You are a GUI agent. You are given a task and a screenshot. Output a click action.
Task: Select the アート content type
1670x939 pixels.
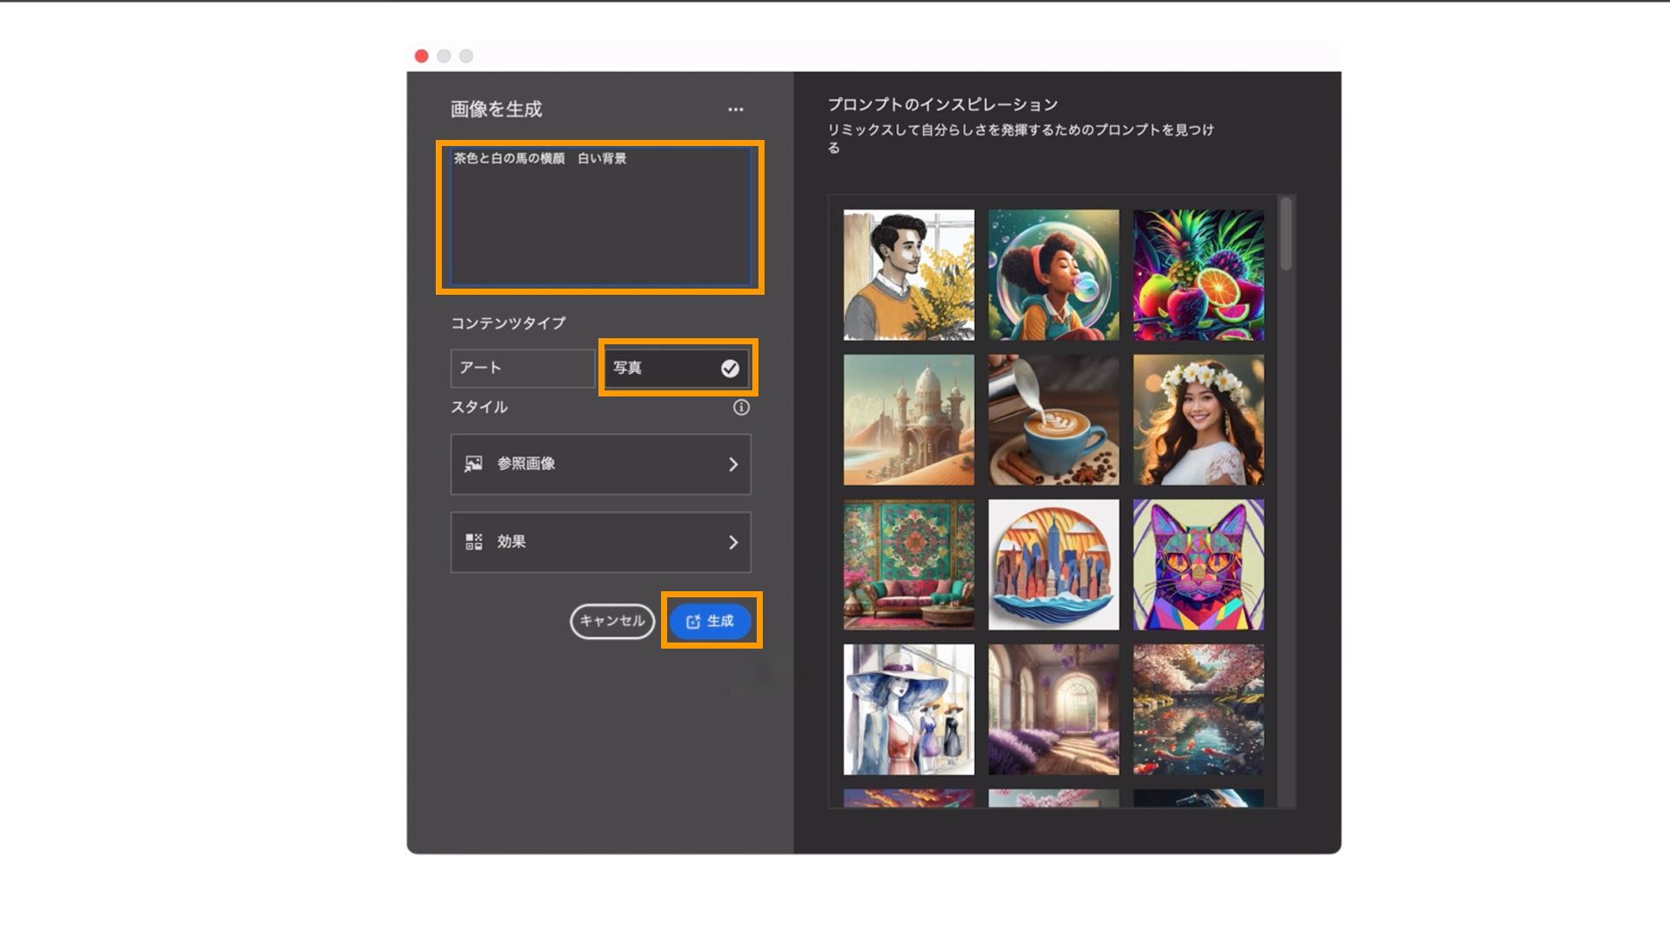(x=522, y=368)
